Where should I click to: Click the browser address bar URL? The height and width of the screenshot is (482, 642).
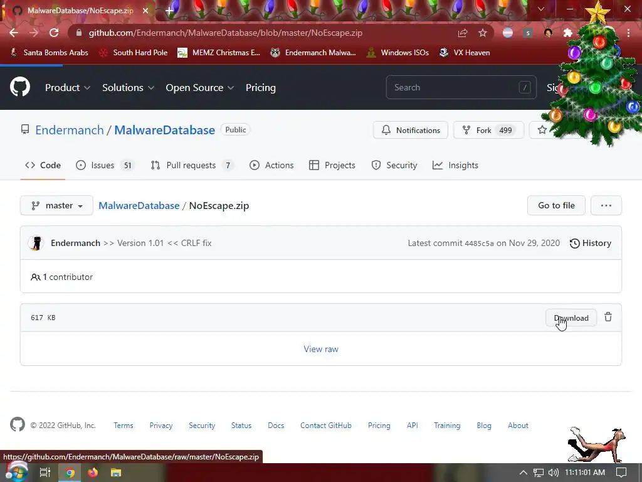pos(225,33)
